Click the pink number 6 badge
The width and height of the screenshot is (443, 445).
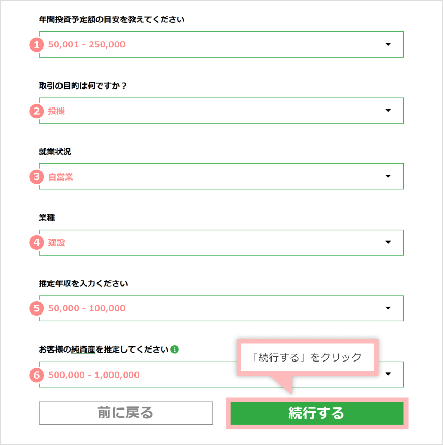pos(36,375)
